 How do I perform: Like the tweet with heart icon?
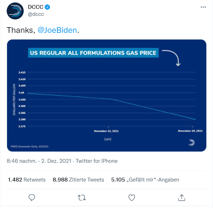(x=132, y=197)
